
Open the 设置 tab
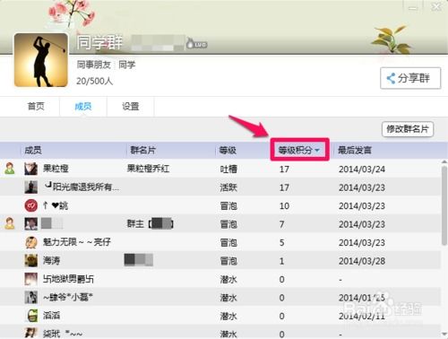coord(131,106)
